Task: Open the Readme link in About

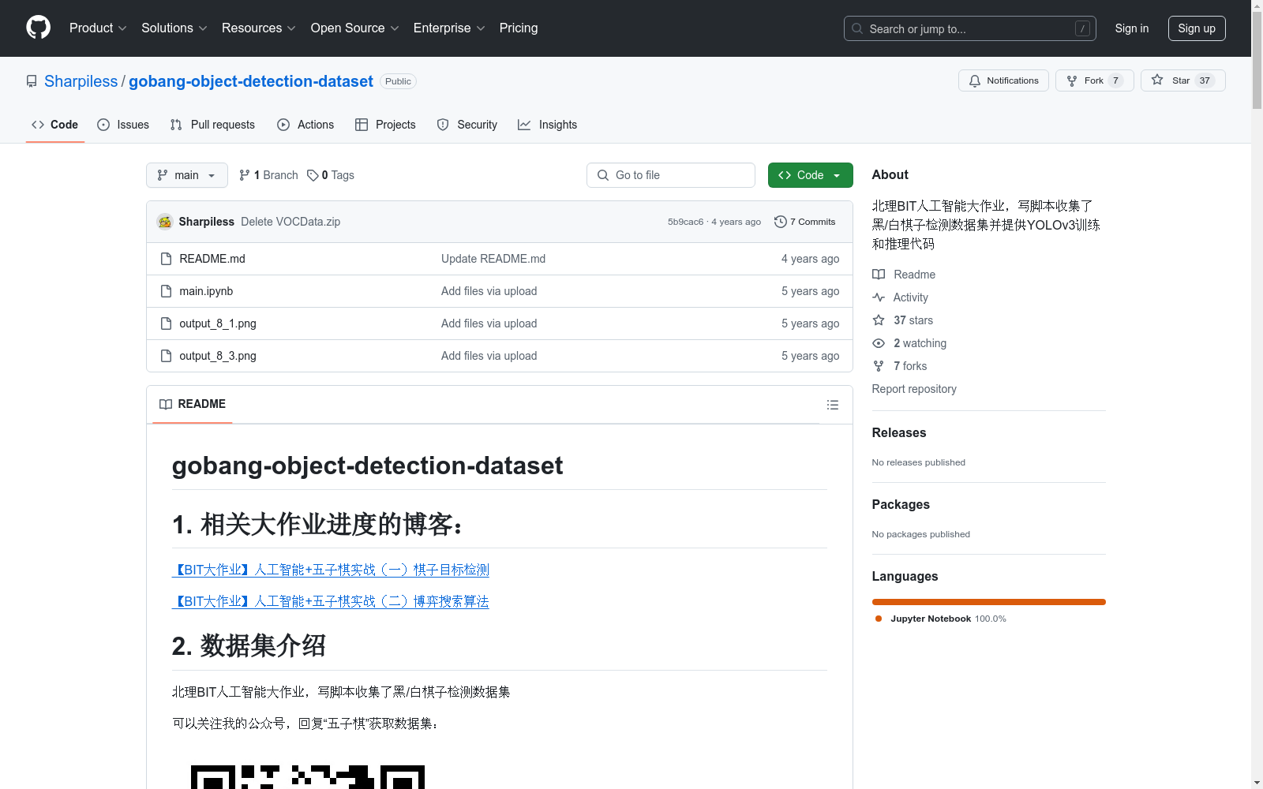Action: (904, 275)
